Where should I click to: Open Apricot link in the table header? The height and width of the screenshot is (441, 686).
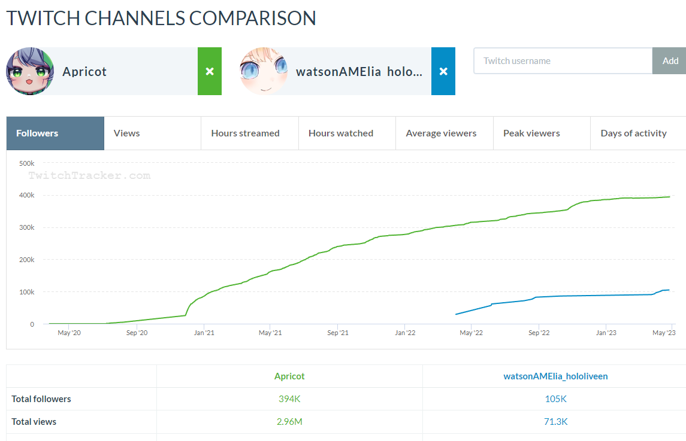point(289,376)
